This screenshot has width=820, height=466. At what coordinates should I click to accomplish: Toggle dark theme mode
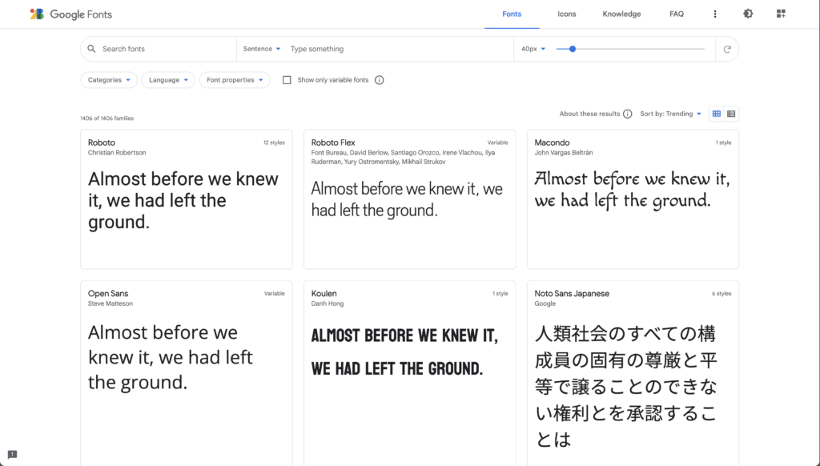(747, 14)
